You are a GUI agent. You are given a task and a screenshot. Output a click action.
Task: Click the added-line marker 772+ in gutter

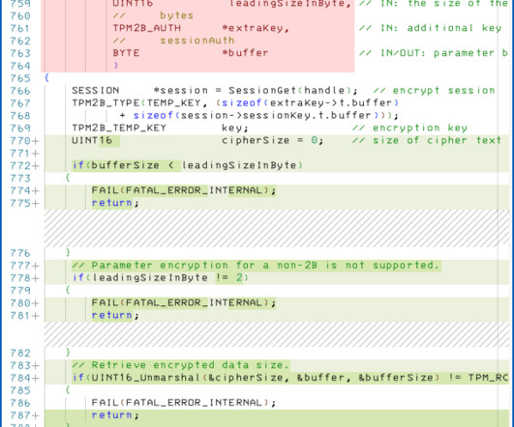click(x=24, y=165)
